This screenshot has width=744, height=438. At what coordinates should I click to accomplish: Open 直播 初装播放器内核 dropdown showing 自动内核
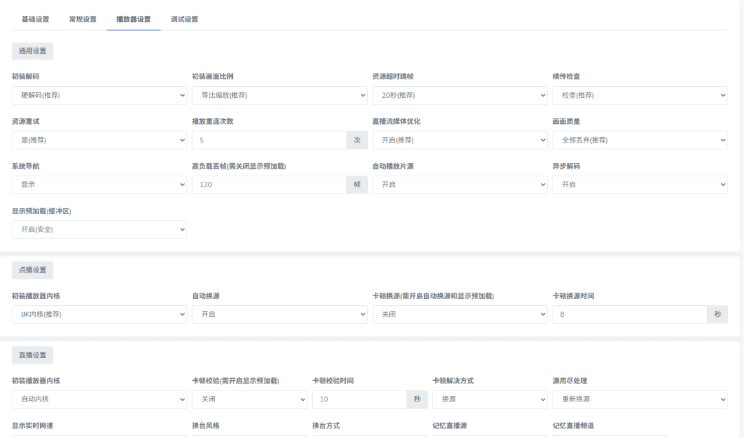click(99, 399)
